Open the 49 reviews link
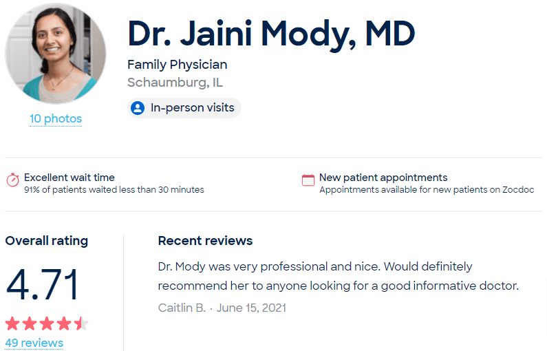547x351 pixels. click(34, 343)
